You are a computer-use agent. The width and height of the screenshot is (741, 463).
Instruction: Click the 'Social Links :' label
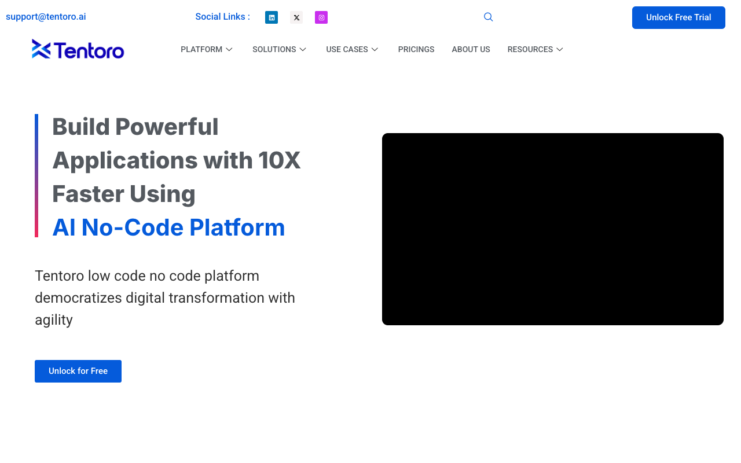click(223, 17)
